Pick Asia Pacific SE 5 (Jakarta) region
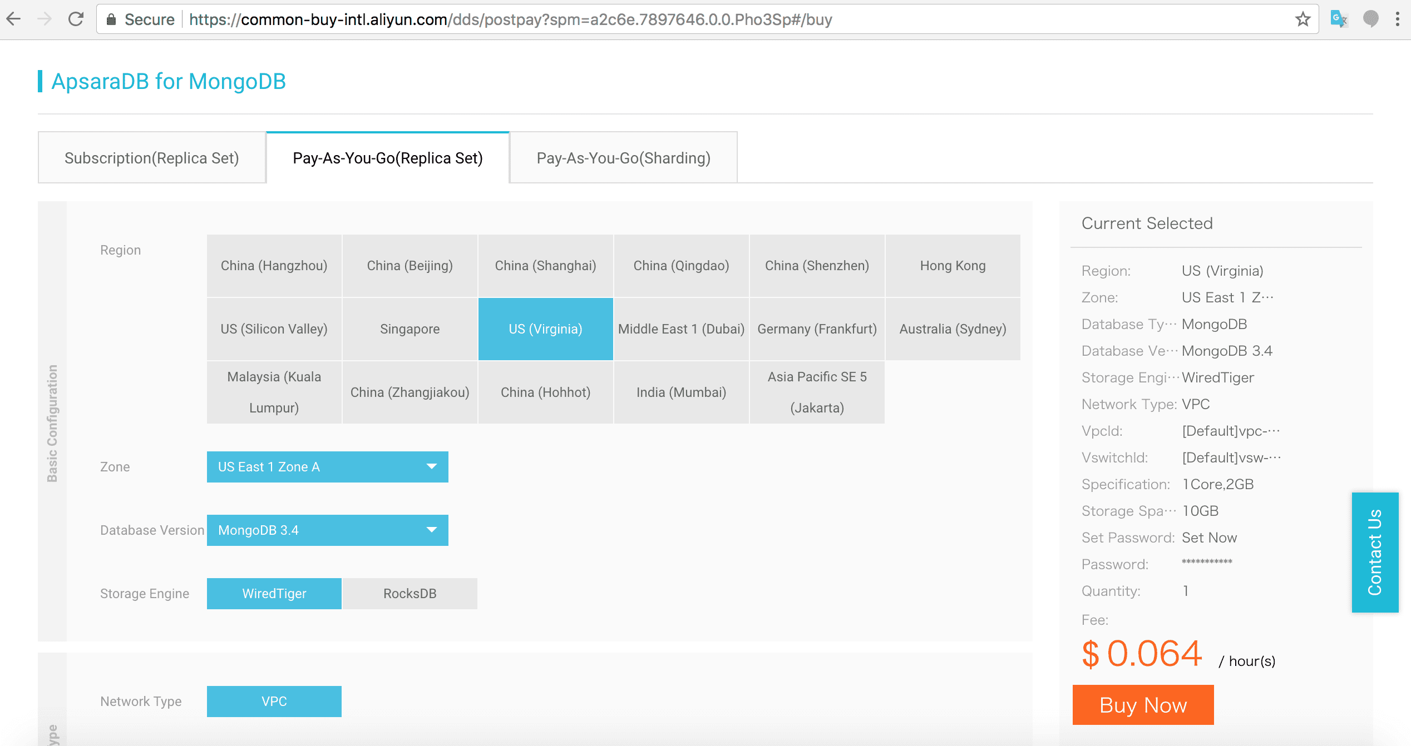1411x746 pixels. 817,392
